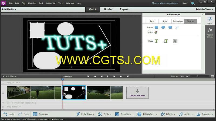Click the zoom in timeline icon
This screenshot has height=121, width=216.
point(212,76)
